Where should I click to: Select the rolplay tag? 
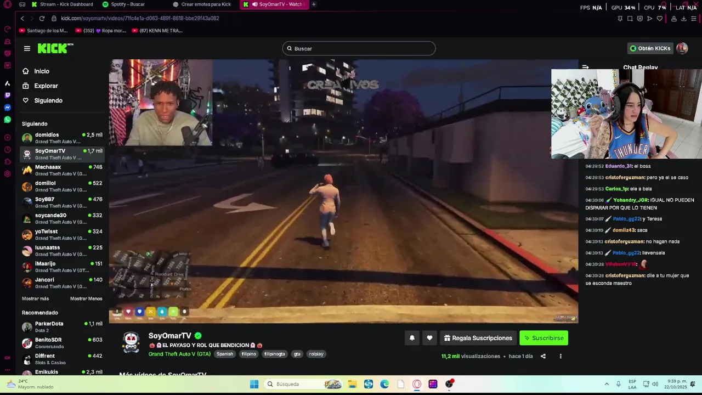point(316,354)
